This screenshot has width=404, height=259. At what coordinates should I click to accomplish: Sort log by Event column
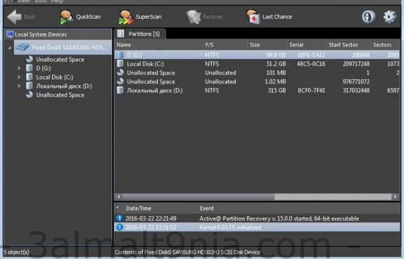coord(299,208)
